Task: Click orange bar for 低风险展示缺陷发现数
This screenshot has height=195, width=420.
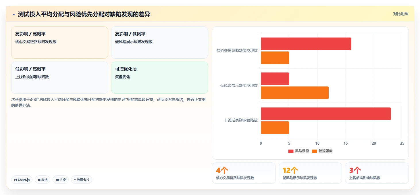Action: tap(295, 93)
